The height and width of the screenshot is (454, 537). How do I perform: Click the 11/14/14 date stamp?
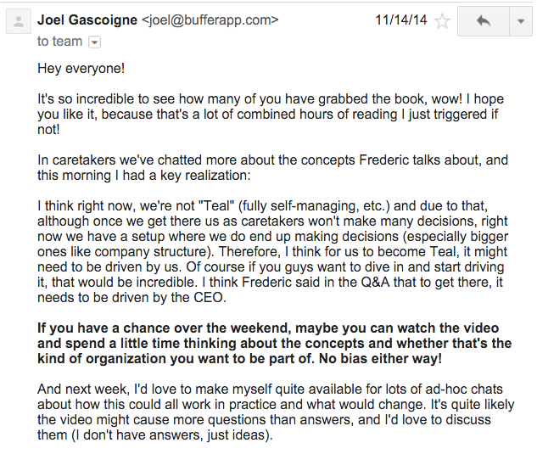[x=401, y=20]
